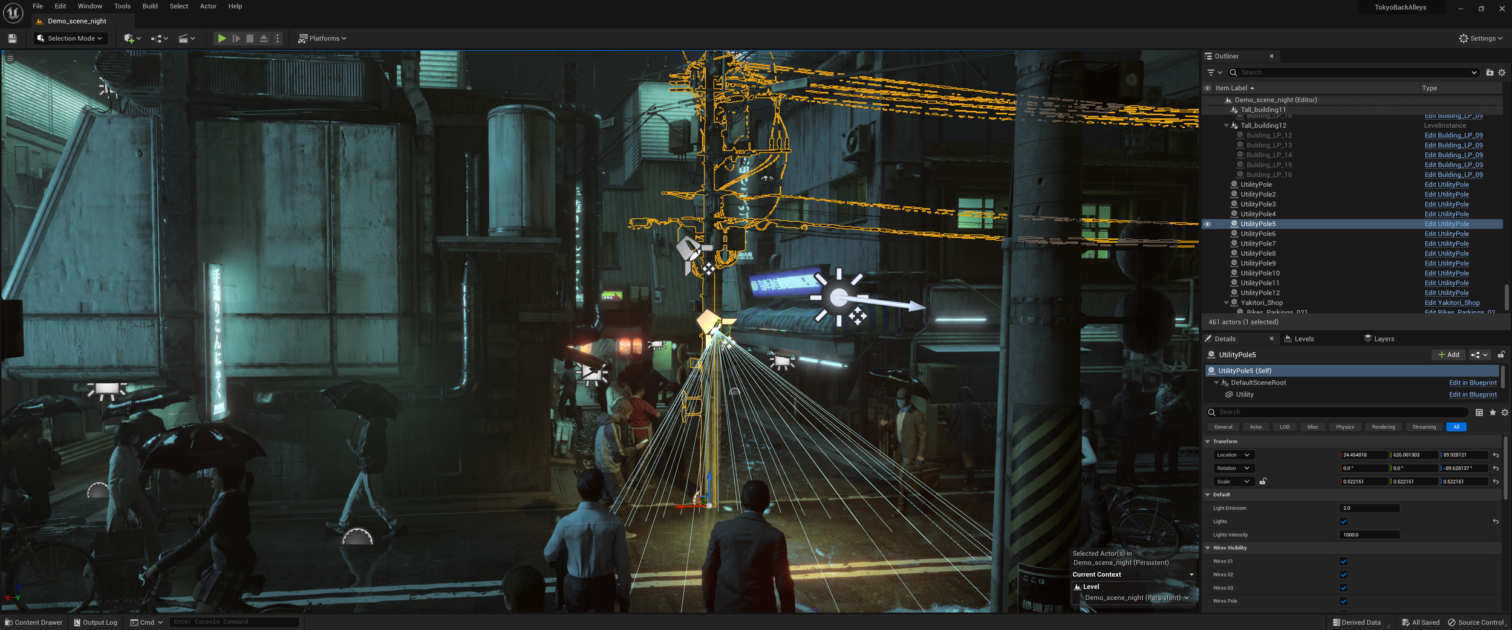Open the Cinematics clapperboard menu
This screenshot has width=1512, height=630.
(x=186, y=38)
